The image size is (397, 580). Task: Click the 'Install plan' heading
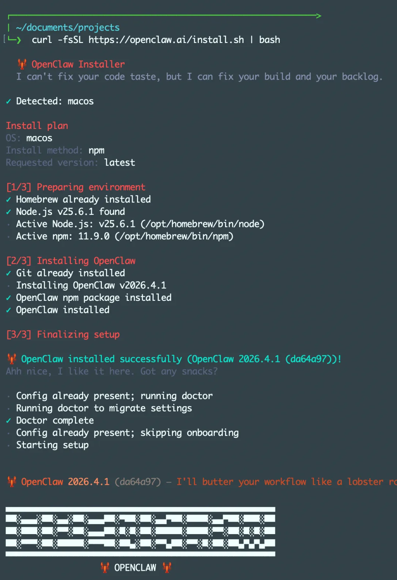click(x=37, y=126)
